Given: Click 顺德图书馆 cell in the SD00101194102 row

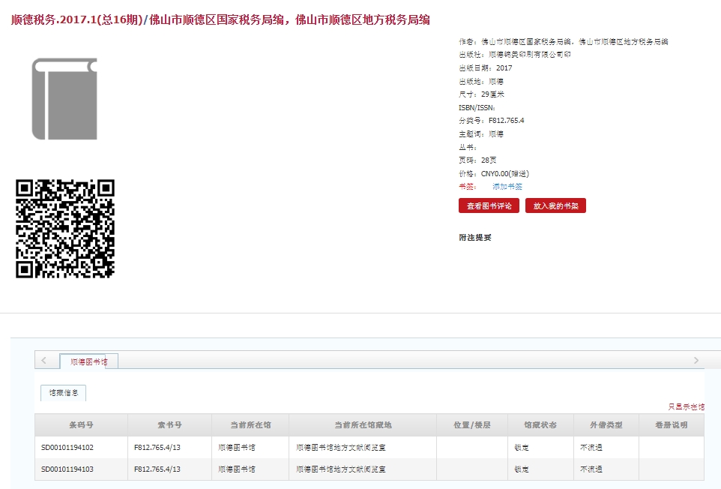Looking at the screenshot, I should coord(237,447).
